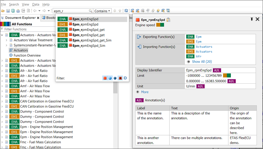
Task: Open the Afr importing function link
Action: pyautogui.click(x=198, y=56)
